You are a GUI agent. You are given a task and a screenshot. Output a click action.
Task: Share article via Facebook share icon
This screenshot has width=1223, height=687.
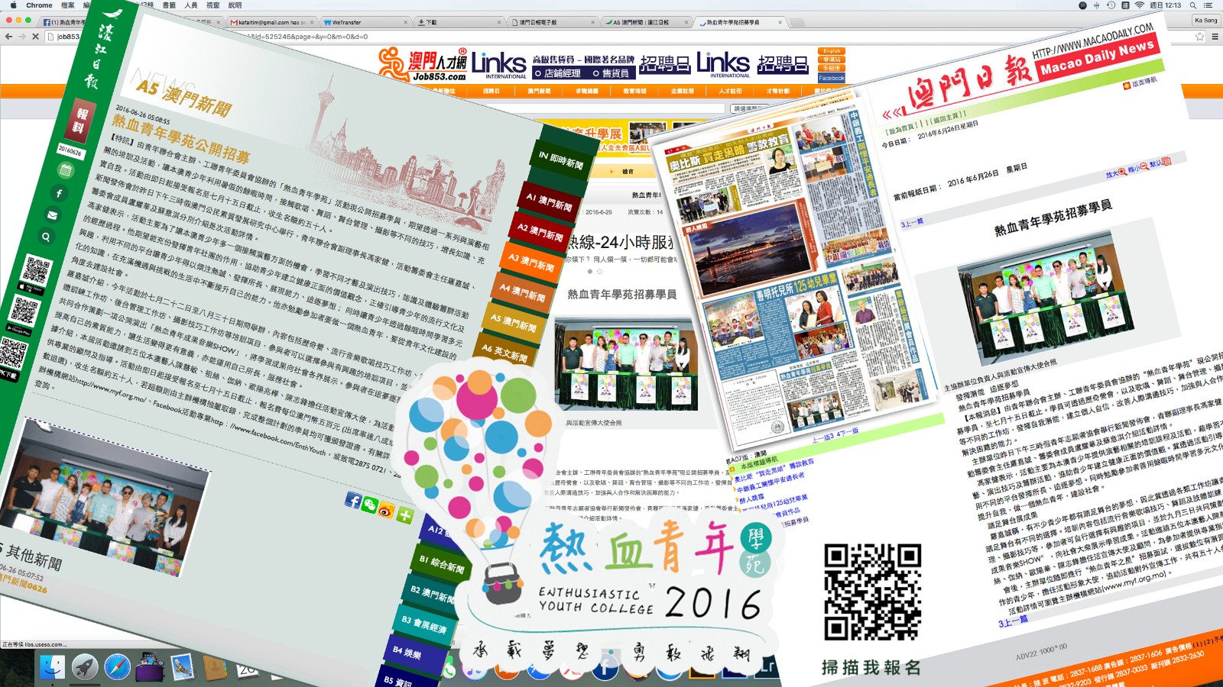352,500
